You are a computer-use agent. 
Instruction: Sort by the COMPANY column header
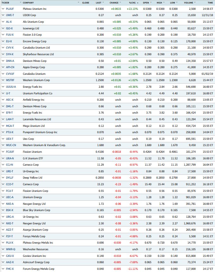pyautogui.click(x=28, y=3)
